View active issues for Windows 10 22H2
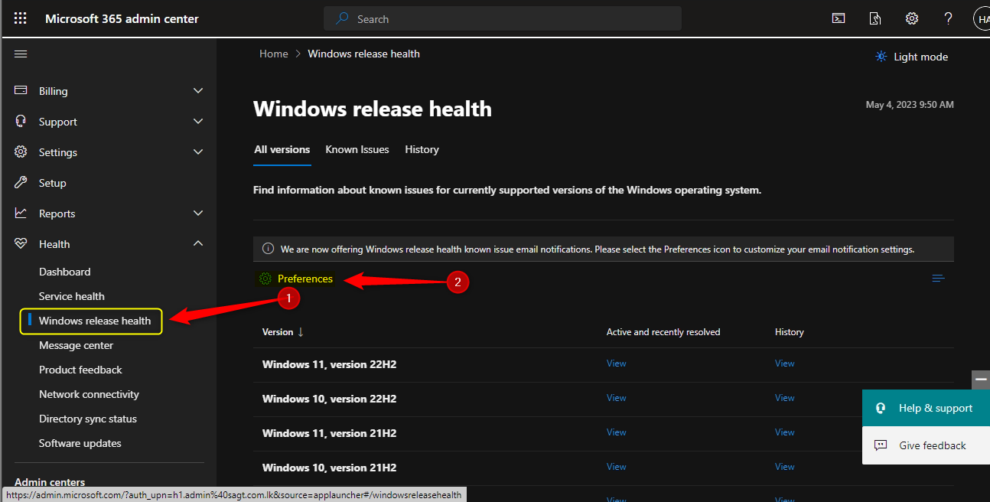 (617, 398)
